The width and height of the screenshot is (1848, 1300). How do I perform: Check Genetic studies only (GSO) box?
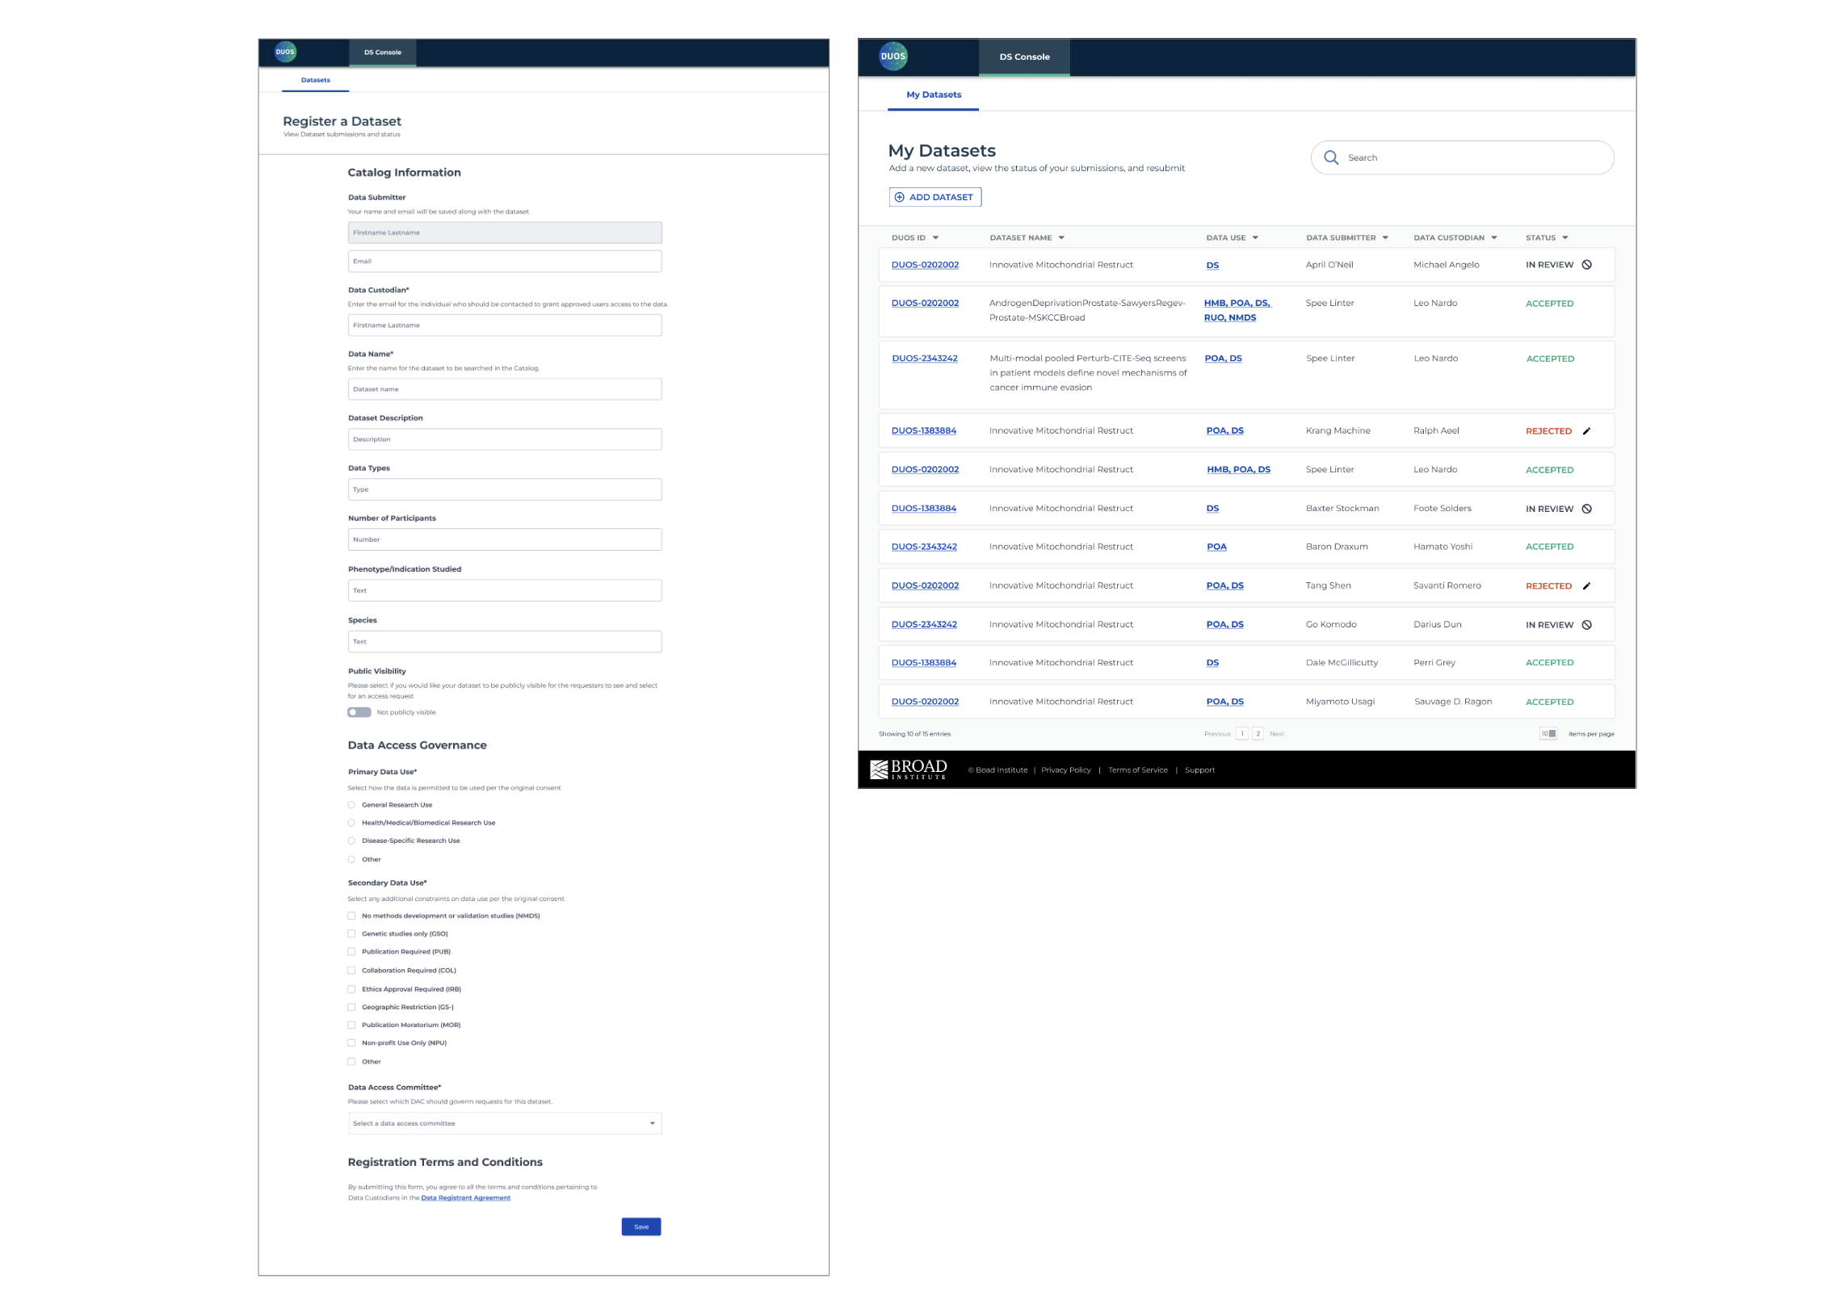coord(351,934)
